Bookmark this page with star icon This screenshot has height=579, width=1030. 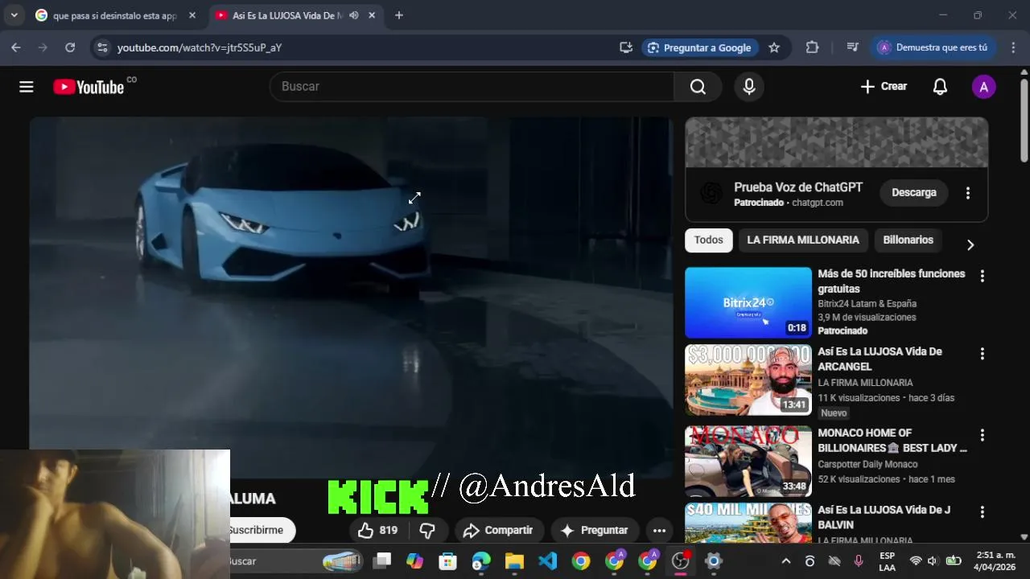click(x=774, y=47)
